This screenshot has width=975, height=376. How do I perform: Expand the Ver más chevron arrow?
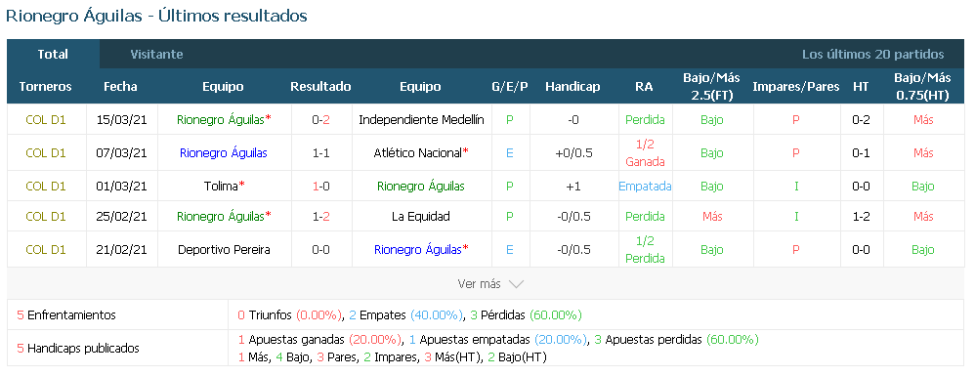pos(516,284)
